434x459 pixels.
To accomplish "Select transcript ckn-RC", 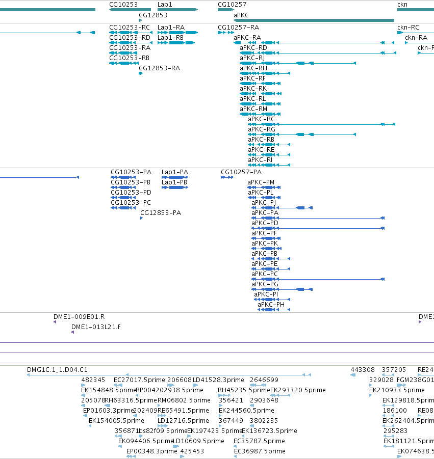I will (408, 27).
